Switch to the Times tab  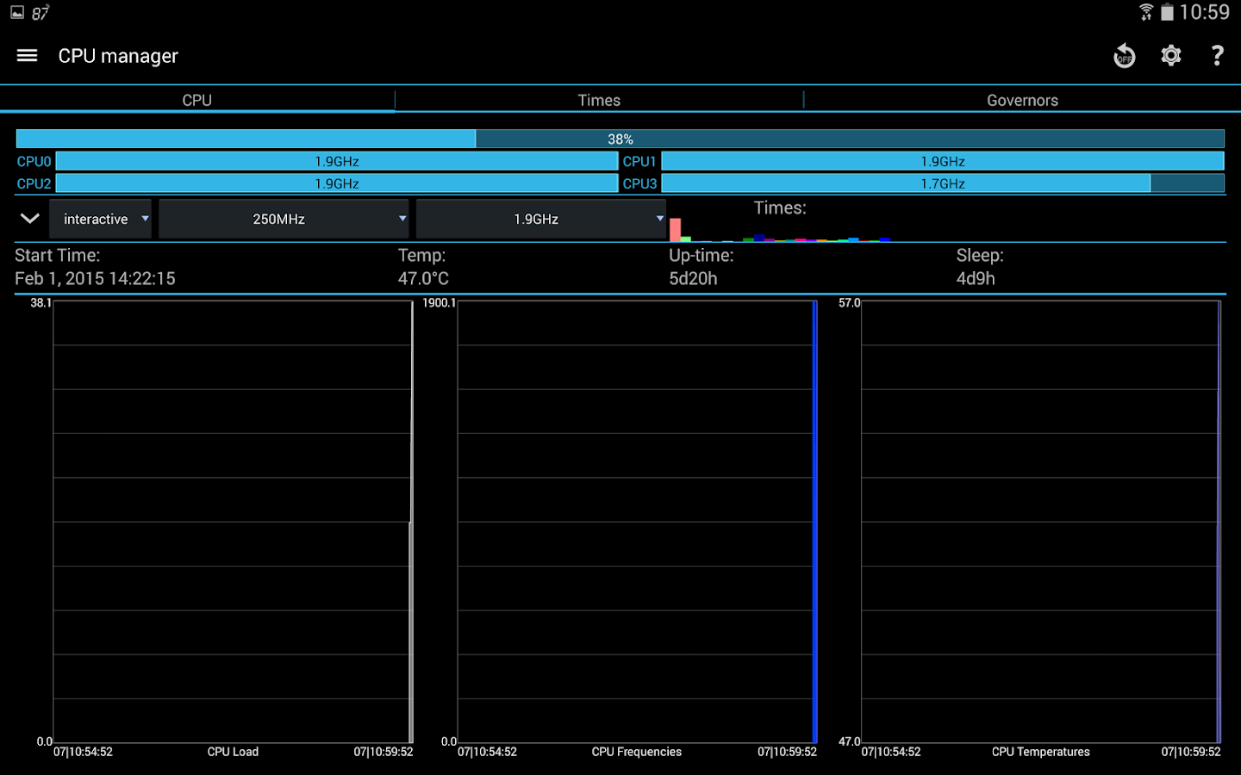[x=599, y=100]
